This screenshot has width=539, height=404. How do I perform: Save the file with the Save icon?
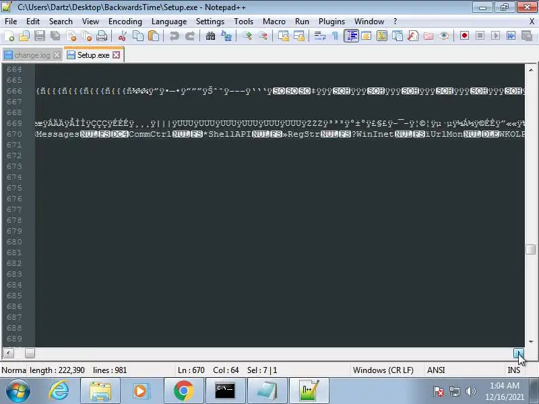coord(40,36)
